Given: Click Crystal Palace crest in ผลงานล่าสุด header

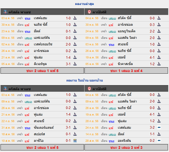Looking at the screenshot, I should [x=5, y=12].
